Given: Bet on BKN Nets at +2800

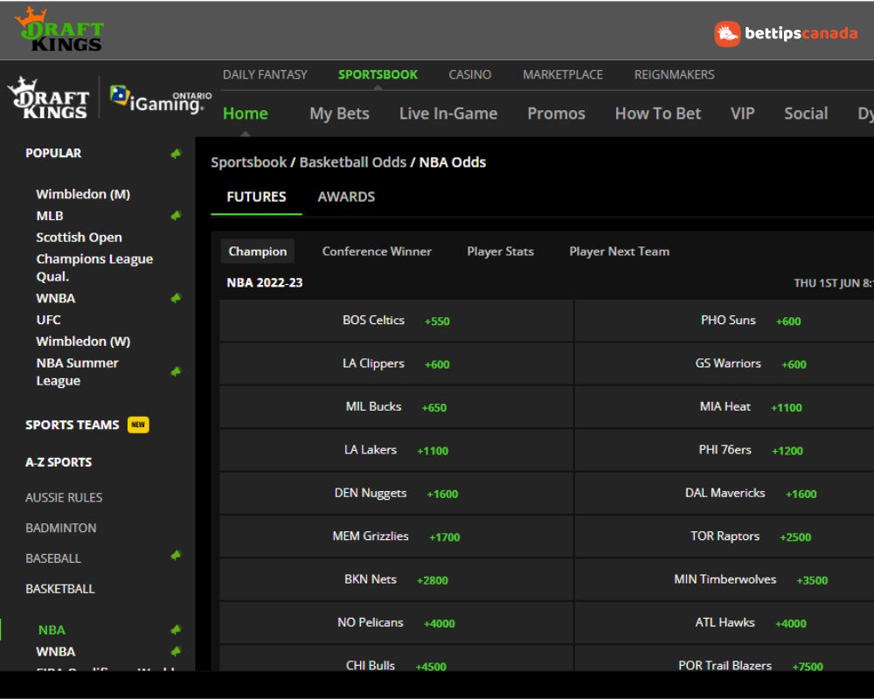Looking at the screenshot, I should [396, 579].
